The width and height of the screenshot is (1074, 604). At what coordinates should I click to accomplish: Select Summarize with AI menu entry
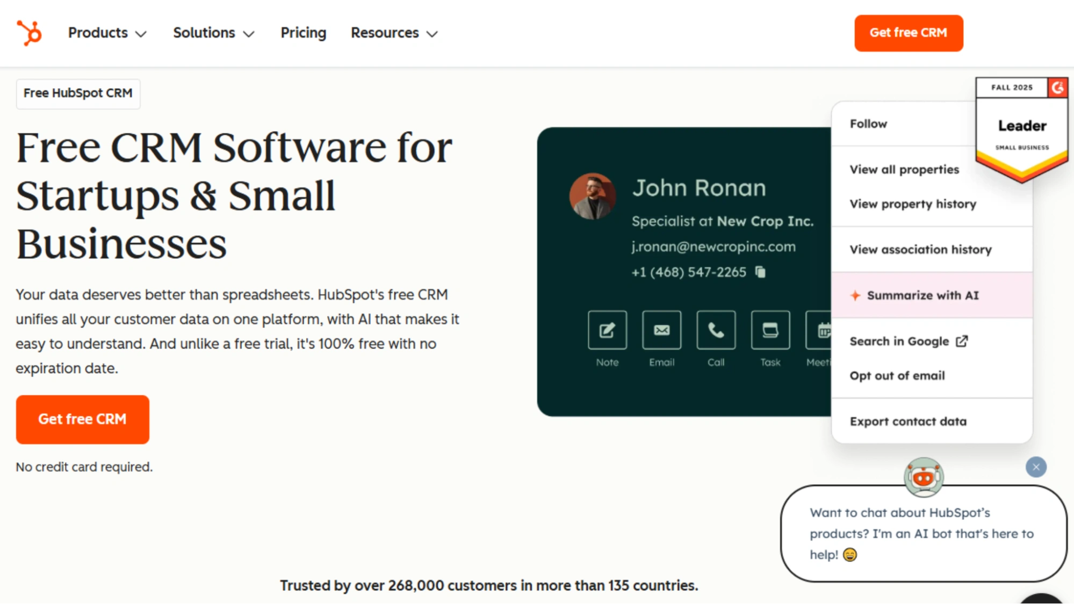[x=922, y=295]
